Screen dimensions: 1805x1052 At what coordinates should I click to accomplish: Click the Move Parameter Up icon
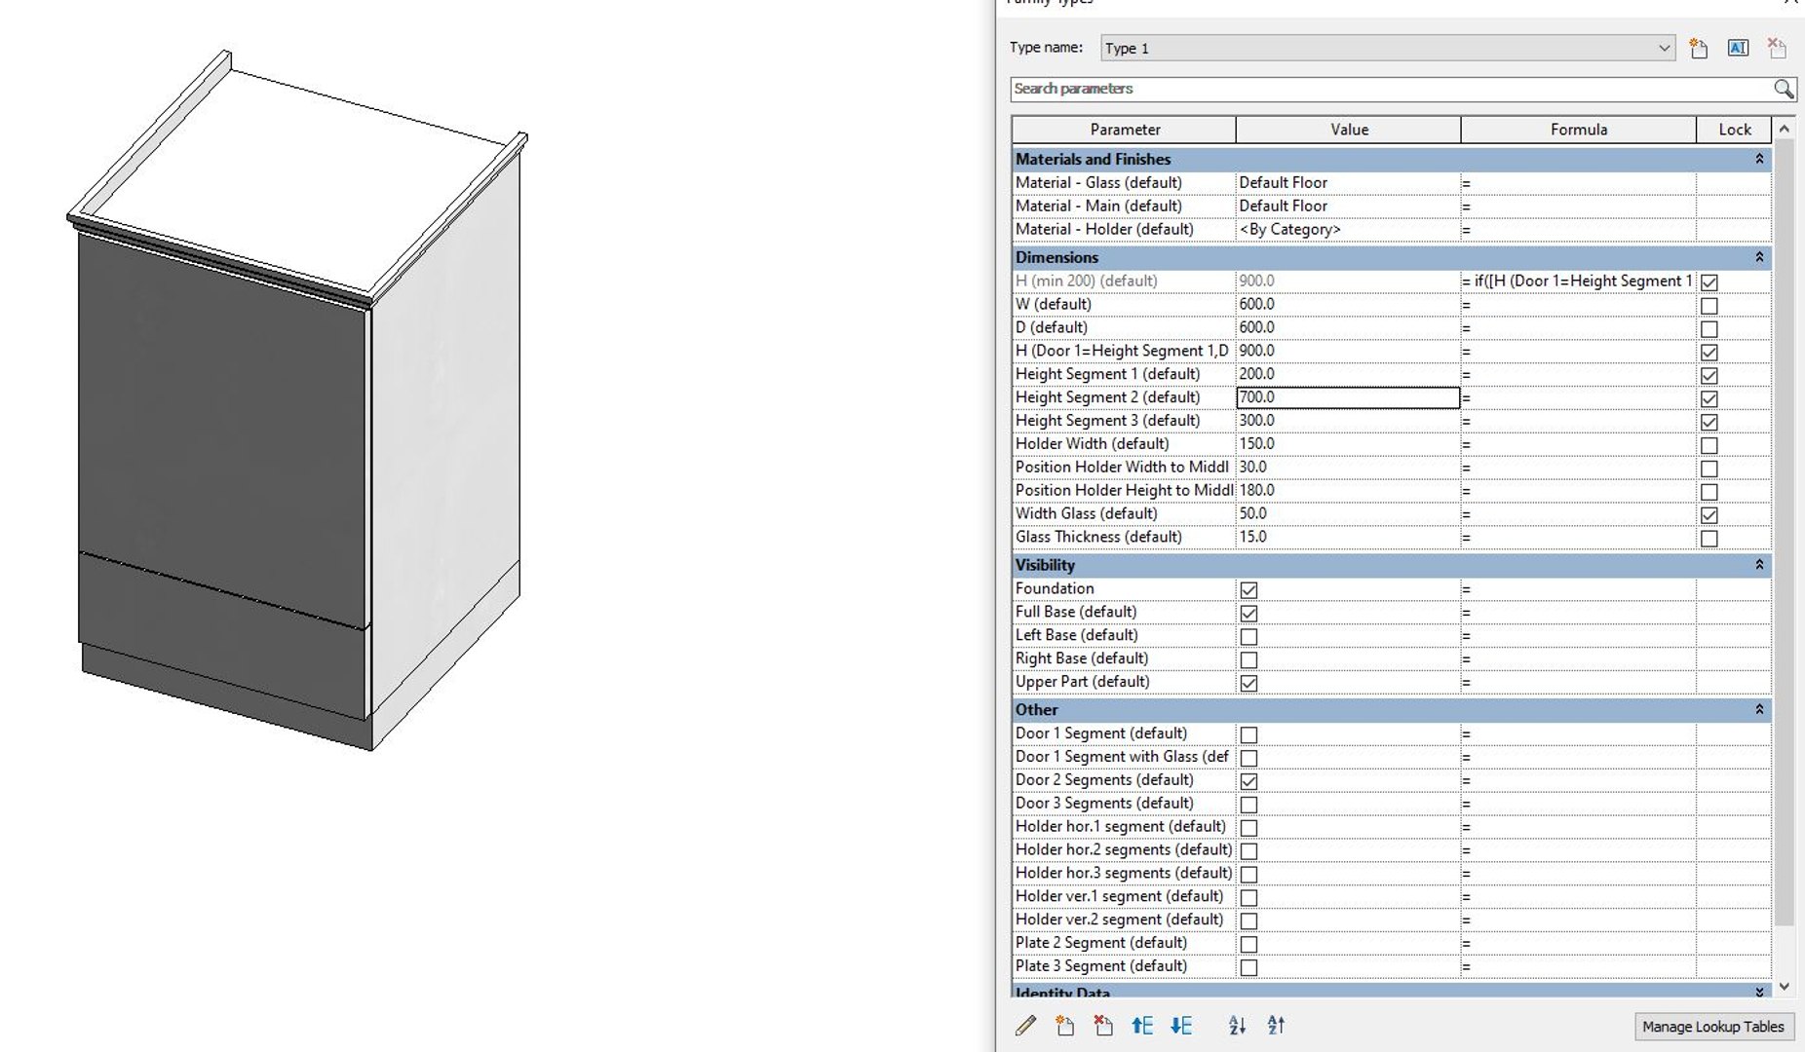(x=1141, y=1025)
